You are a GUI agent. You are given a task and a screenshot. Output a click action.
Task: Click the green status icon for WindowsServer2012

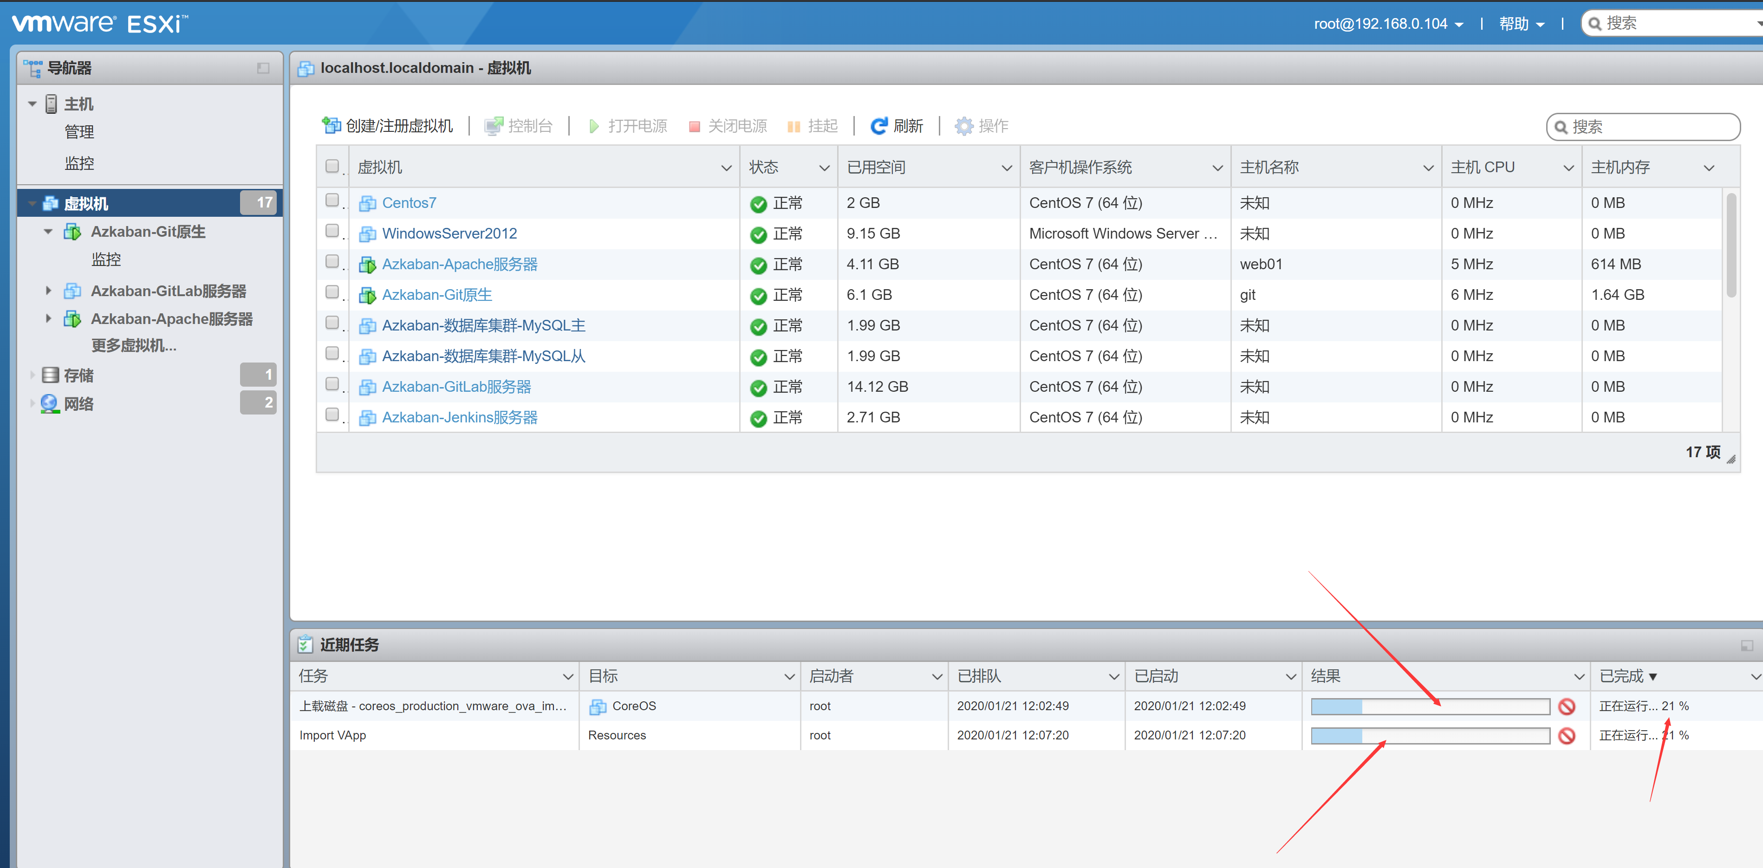click(758, 234)
